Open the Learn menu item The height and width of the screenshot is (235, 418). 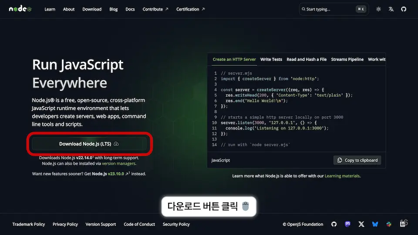pos(50,9)
